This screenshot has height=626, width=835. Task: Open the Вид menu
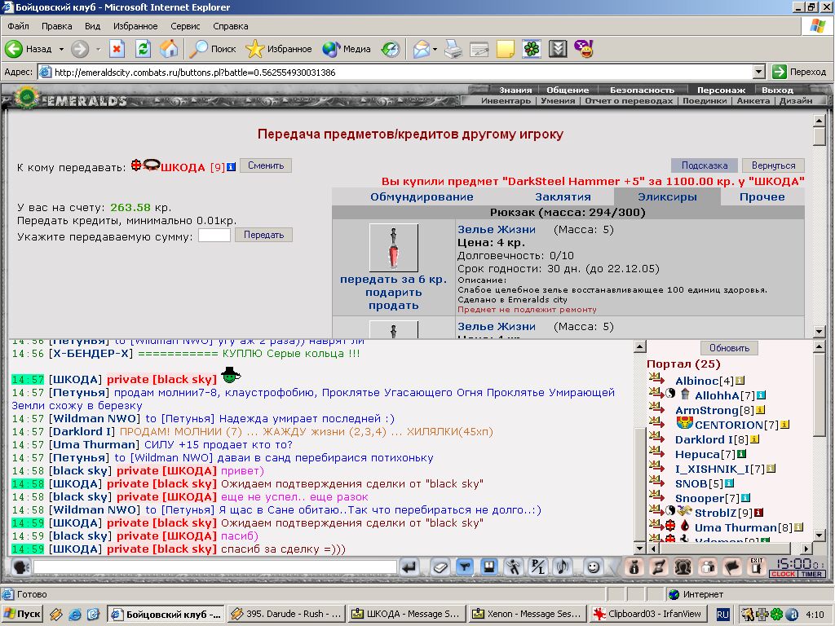click(x=92, y=26)
